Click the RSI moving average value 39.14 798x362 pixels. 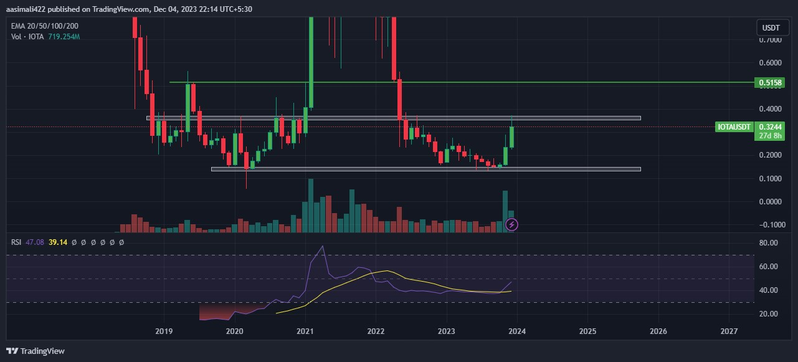tap(58, 241)
